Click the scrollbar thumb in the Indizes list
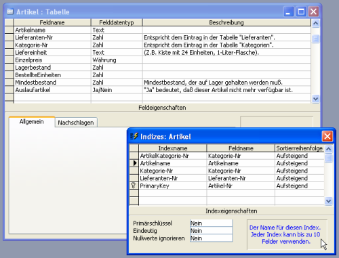 [328, 158]
